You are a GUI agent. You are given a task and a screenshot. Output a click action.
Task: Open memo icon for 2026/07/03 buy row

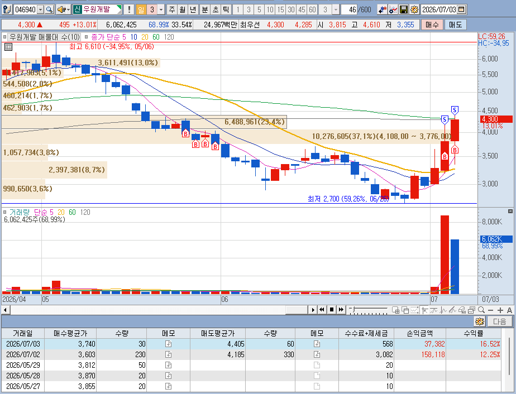pyautogui.click(x=168, y=344)
